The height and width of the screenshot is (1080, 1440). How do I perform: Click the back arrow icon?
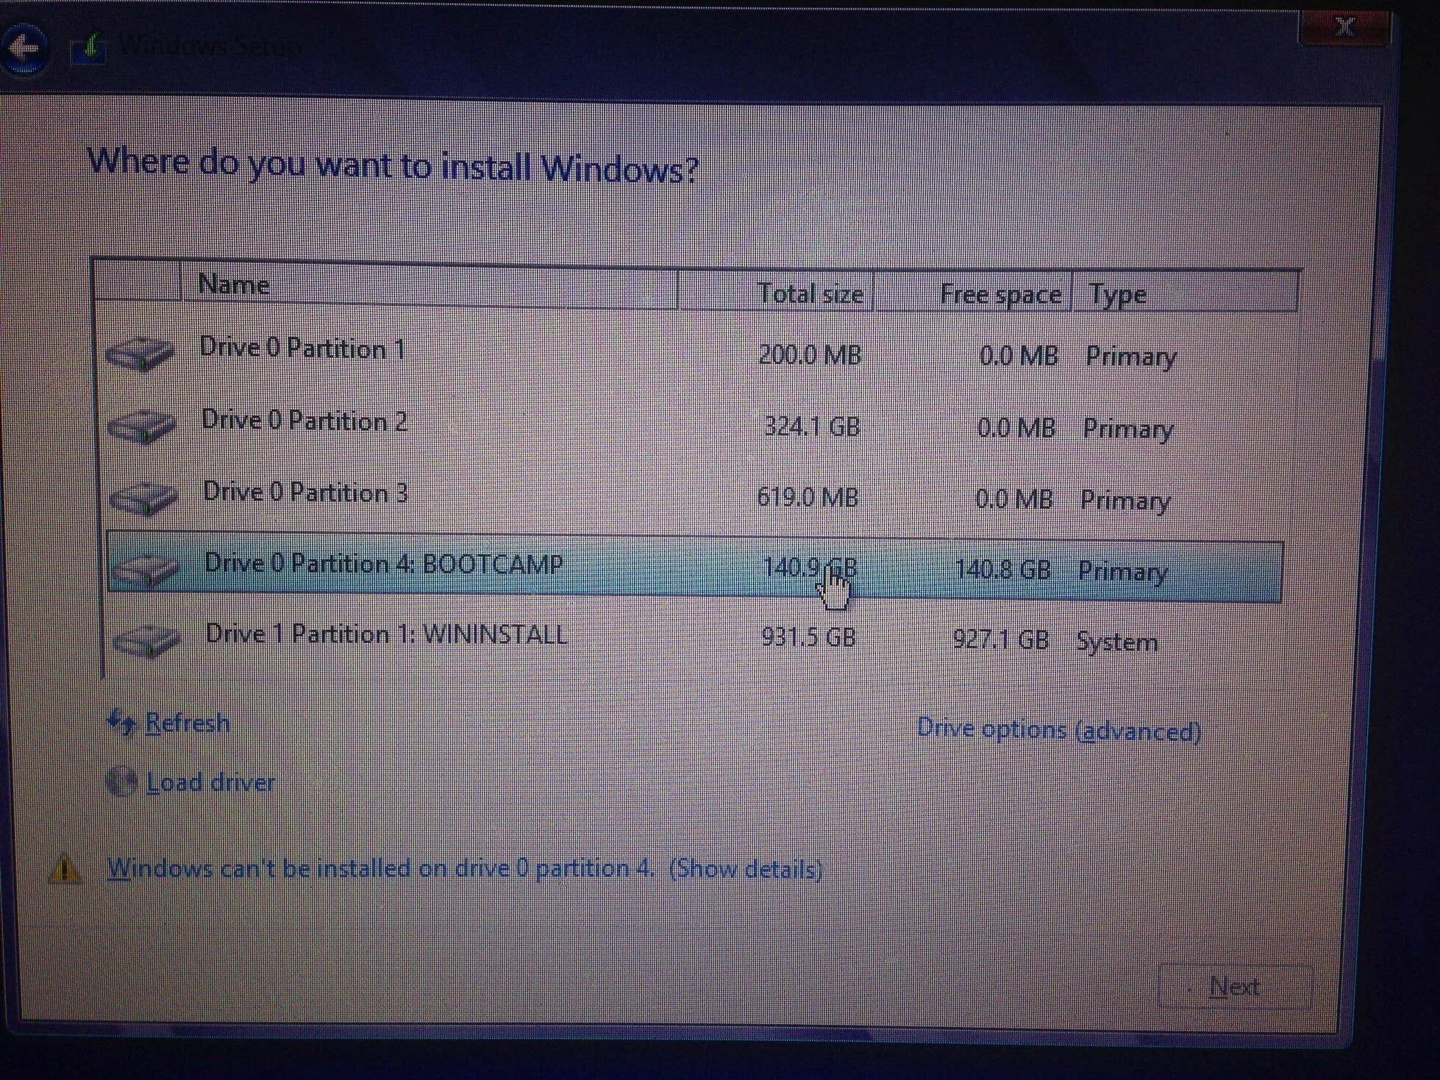tap(24, 48)
